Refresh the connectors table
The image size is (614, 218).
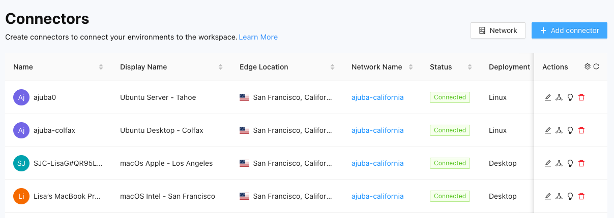[596, 66]
